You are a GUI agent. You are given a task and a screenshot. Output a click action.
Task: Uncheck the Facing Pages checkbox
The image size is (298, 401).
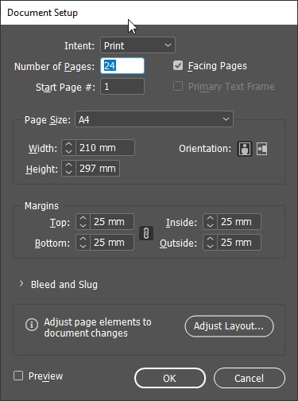click(178, 65)
